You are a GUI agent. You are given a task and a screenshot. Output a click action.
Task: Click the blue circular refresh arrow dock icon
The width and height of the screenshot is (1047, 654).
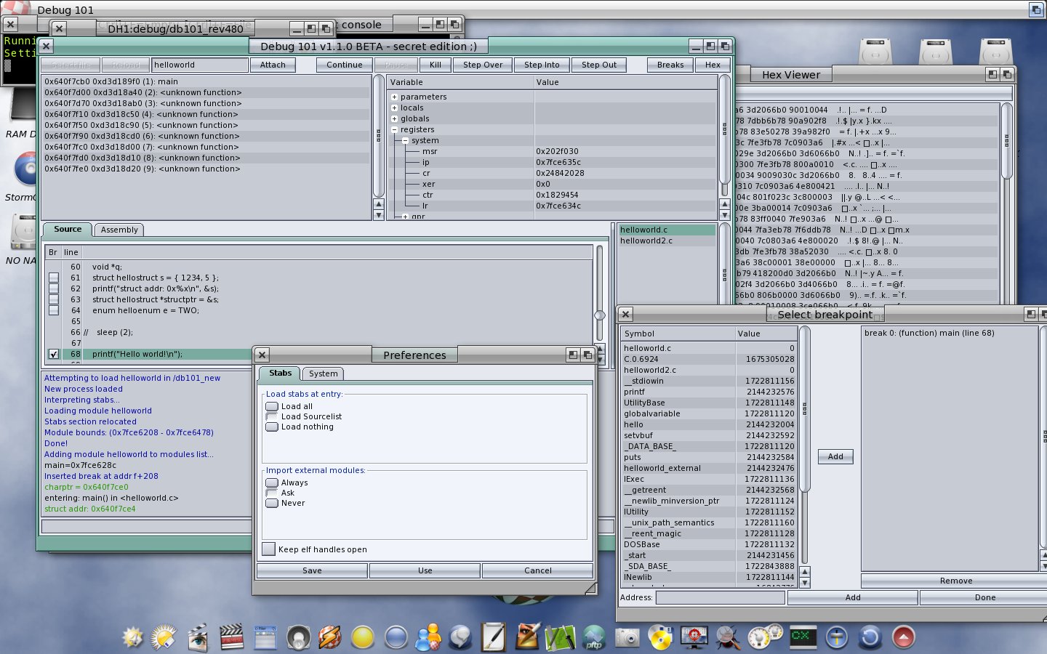pos(870,637)
